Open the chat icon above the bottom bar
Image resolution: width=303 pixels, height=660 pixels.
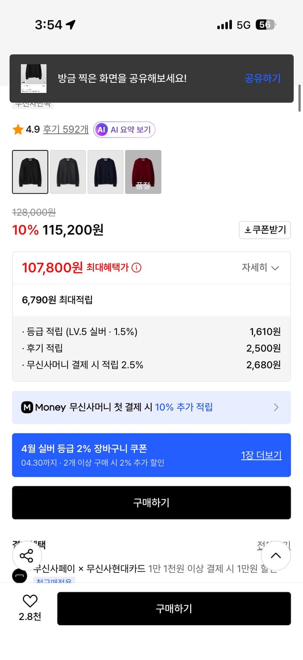coord(20,576)
